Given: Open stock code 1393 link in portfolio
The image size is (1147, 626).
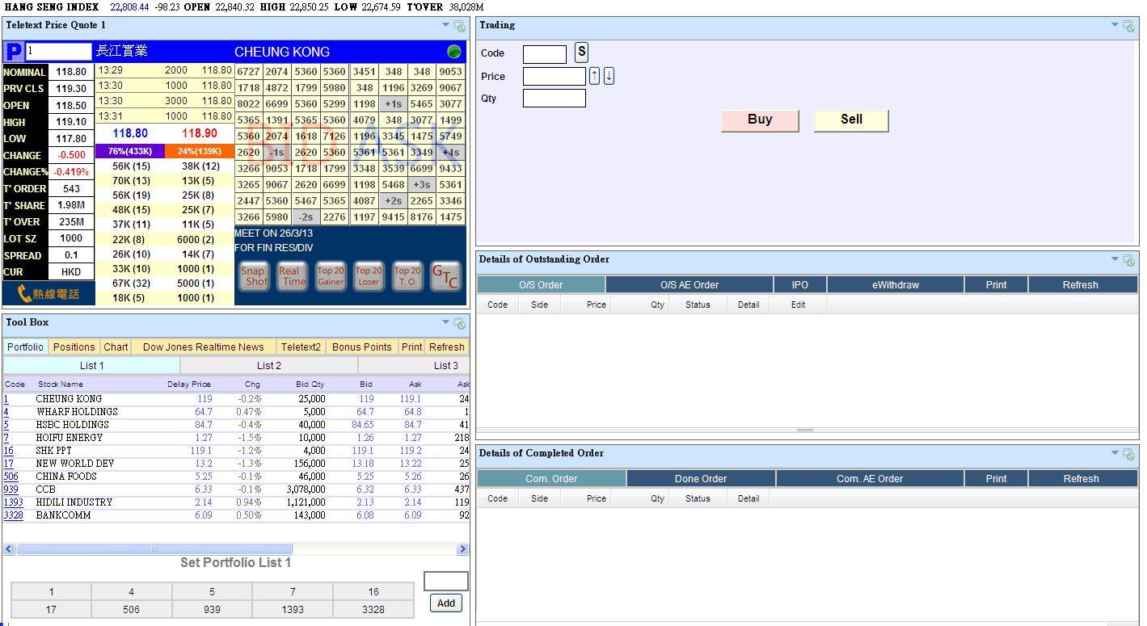Looking at the screenshot, I should (x=13, y=502).
